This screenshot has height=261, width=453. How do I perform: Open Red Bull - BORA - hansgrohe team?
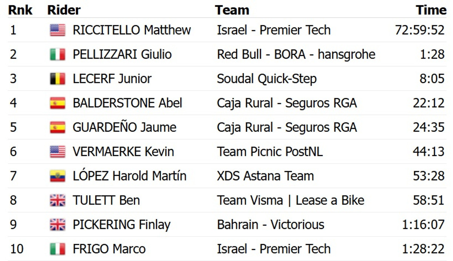point(296,54)
